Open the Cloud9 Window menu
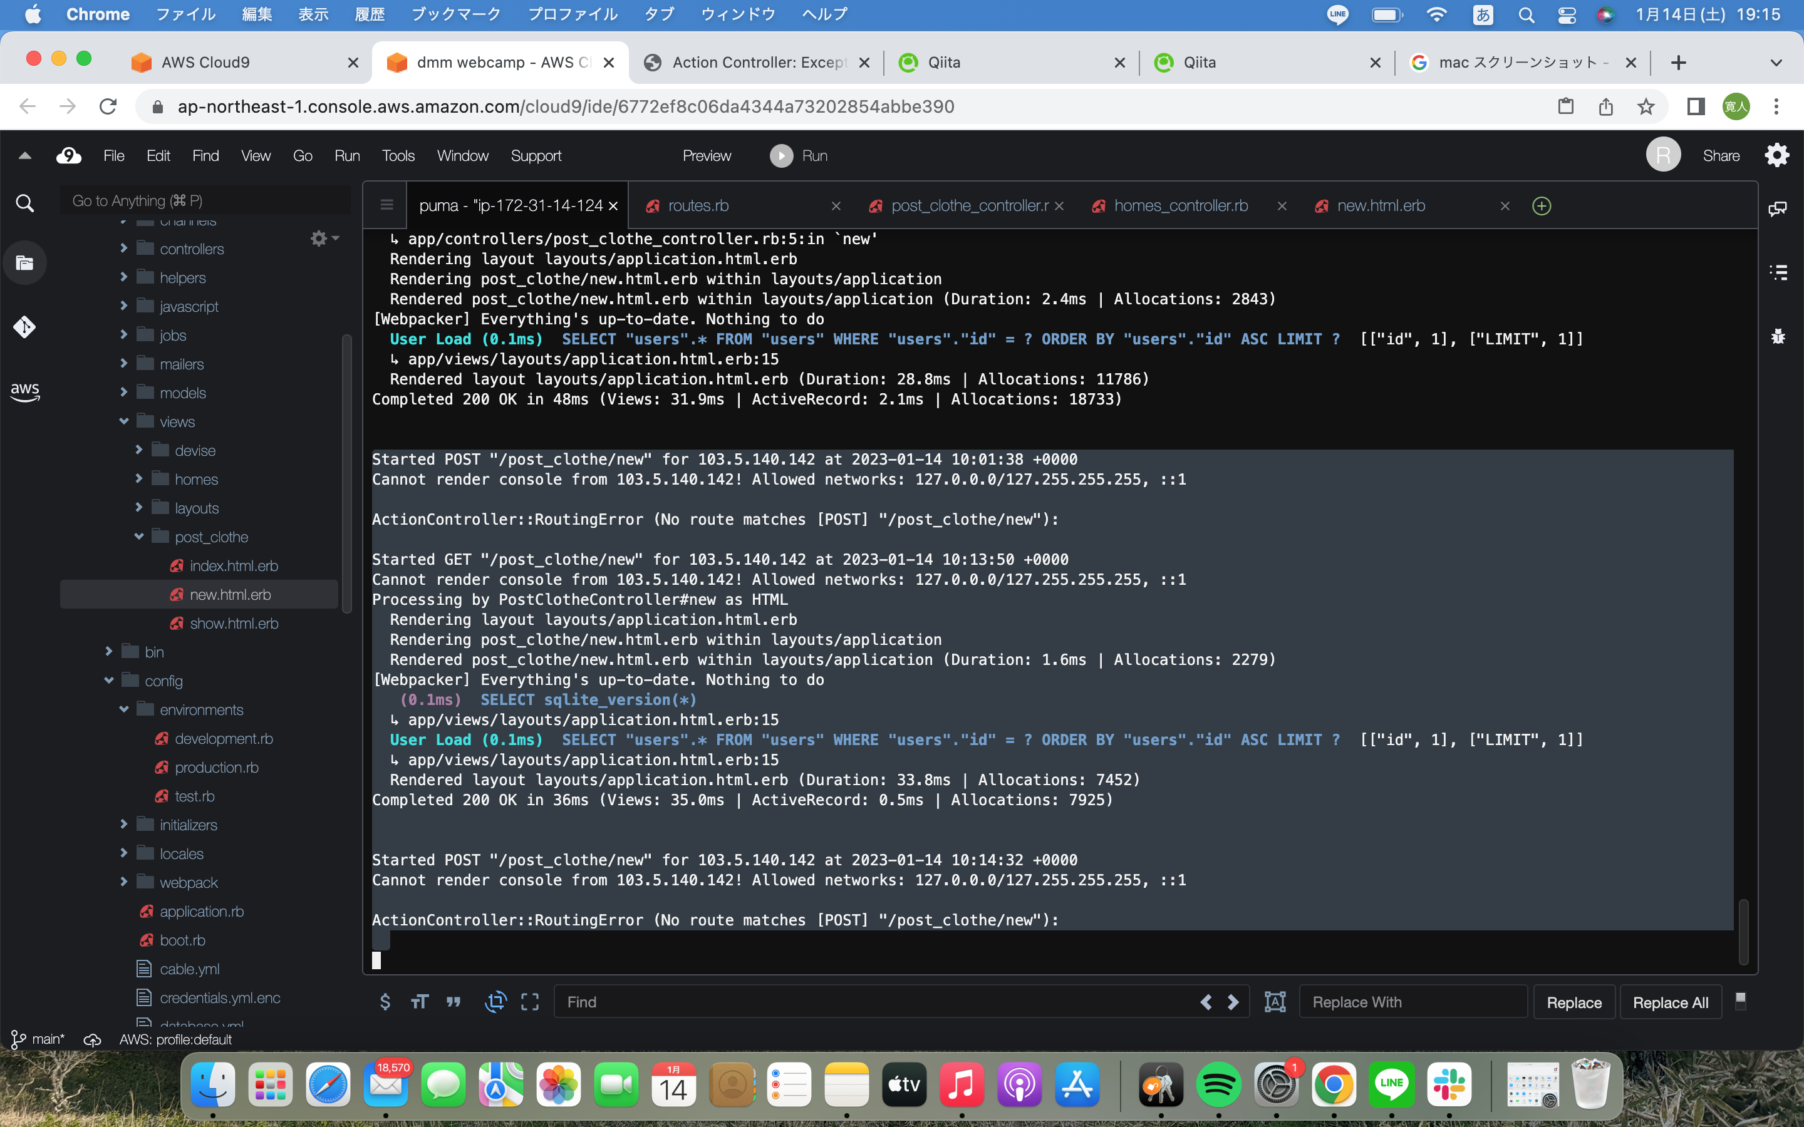The width and height of the screenshot is (1804, 1127). tap(463, 156)
